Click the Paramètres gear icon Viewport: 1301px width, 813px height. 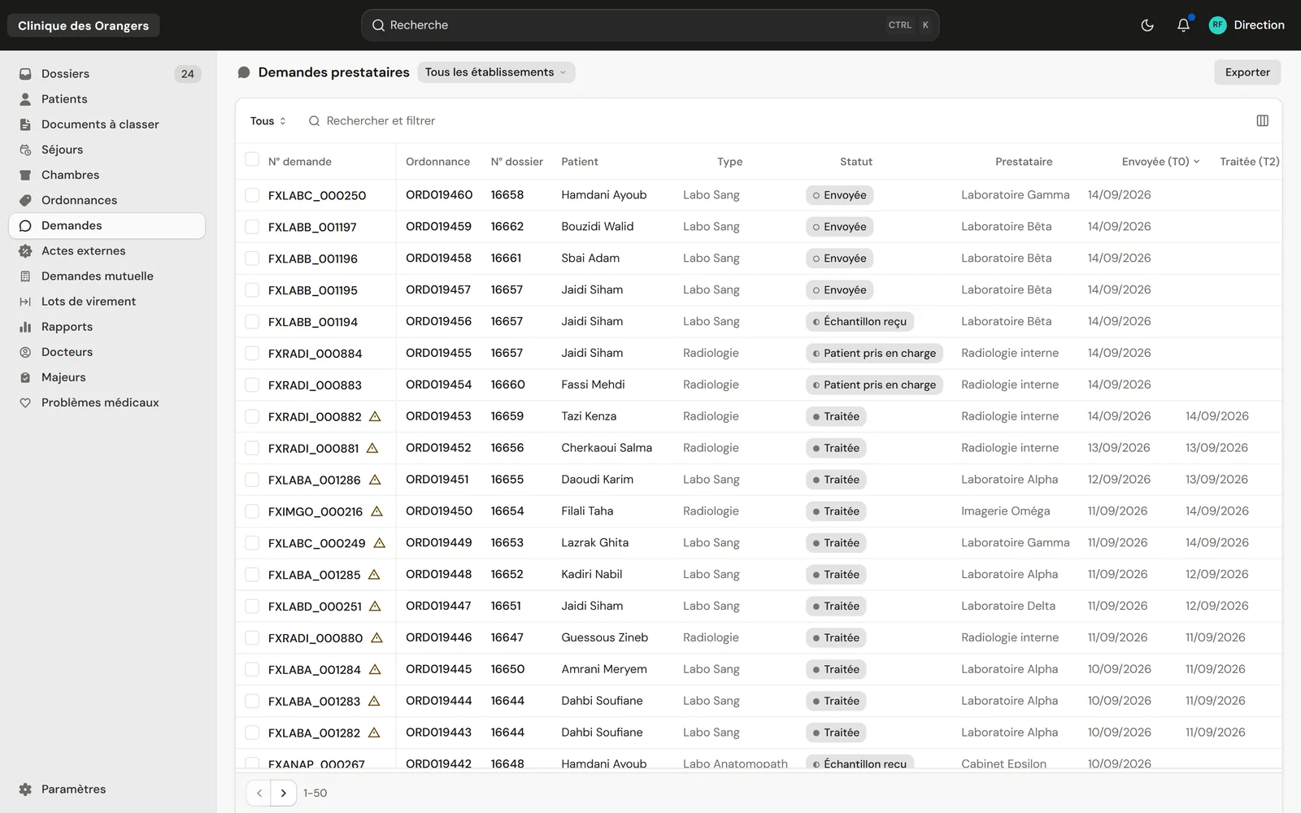click(25, 789)
